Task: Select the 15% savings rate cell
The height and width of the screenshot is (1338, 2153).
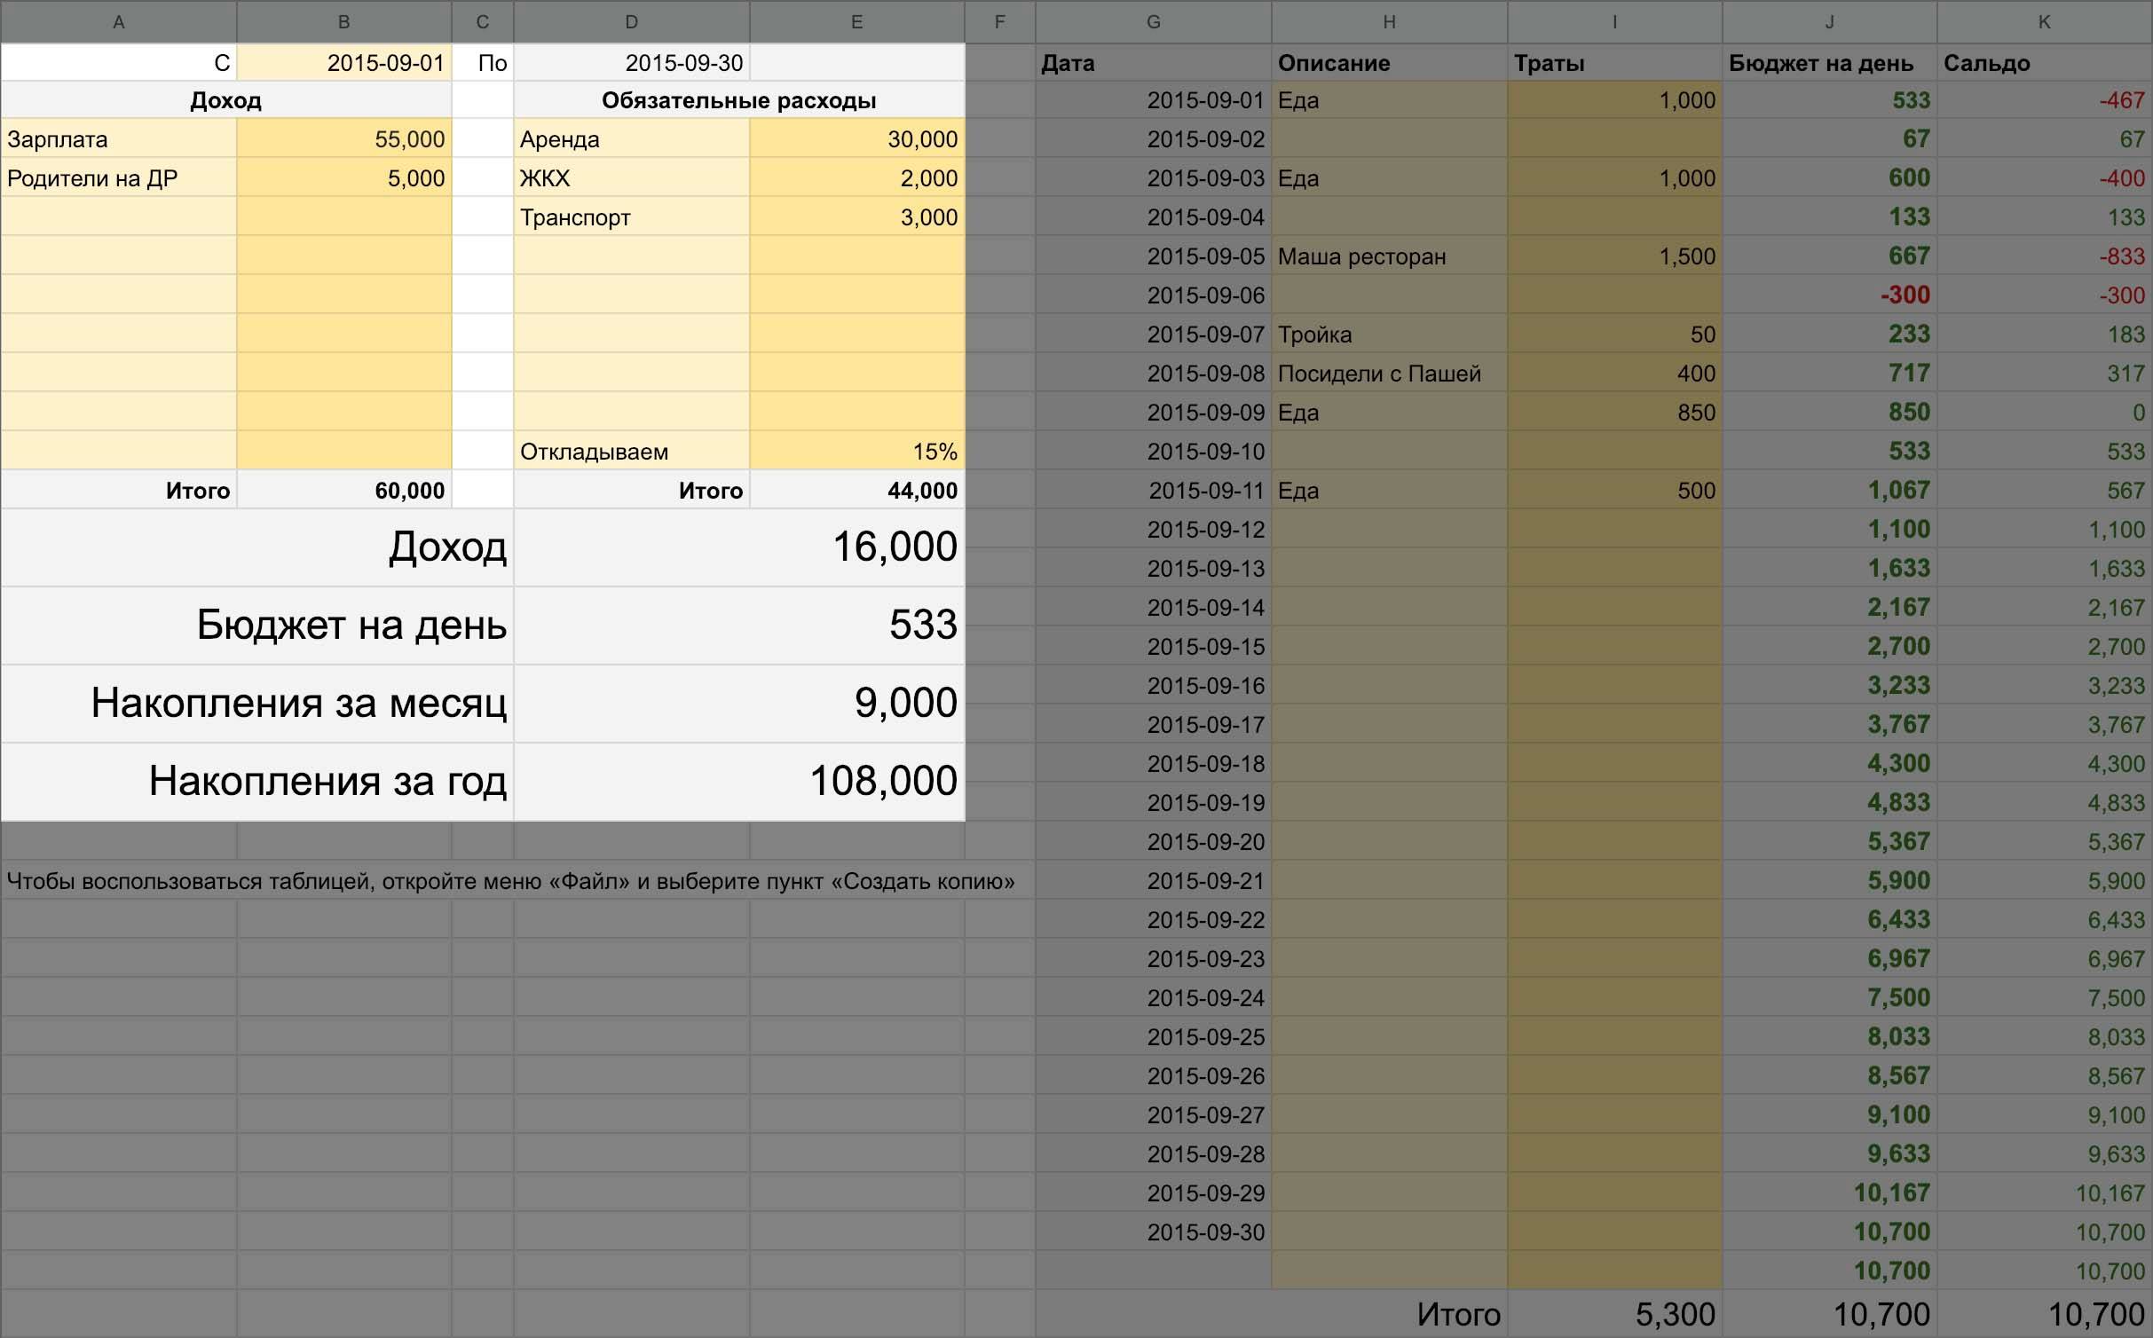Action: click(857, 452)
